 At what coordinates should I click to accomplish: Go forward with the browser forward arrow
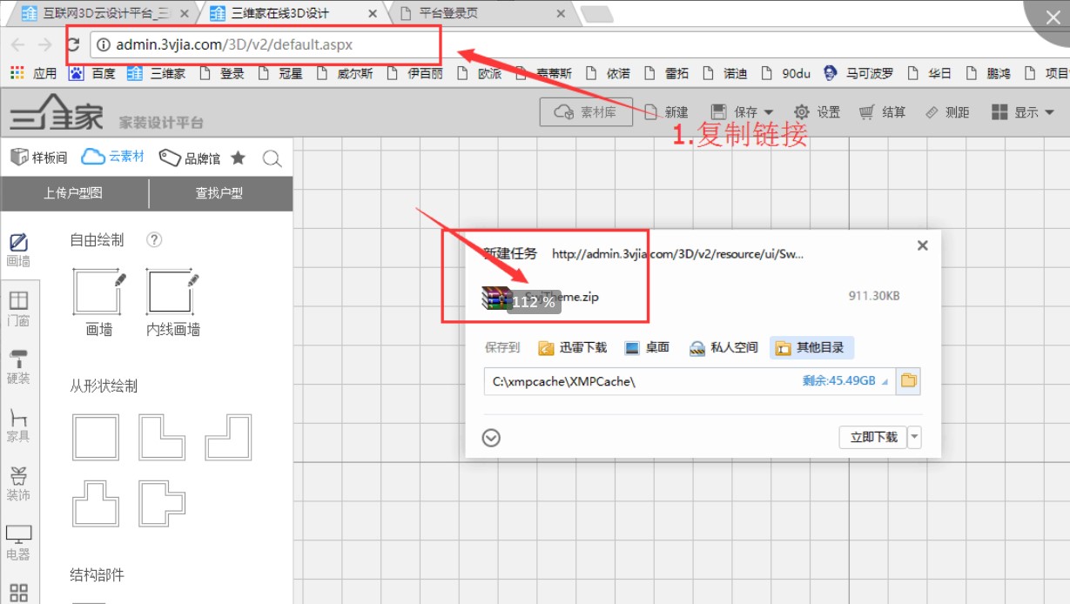[x=45, y=45]
